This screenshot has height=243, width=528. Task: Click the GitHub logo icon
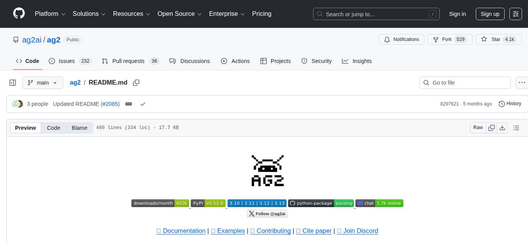(19, 14)
